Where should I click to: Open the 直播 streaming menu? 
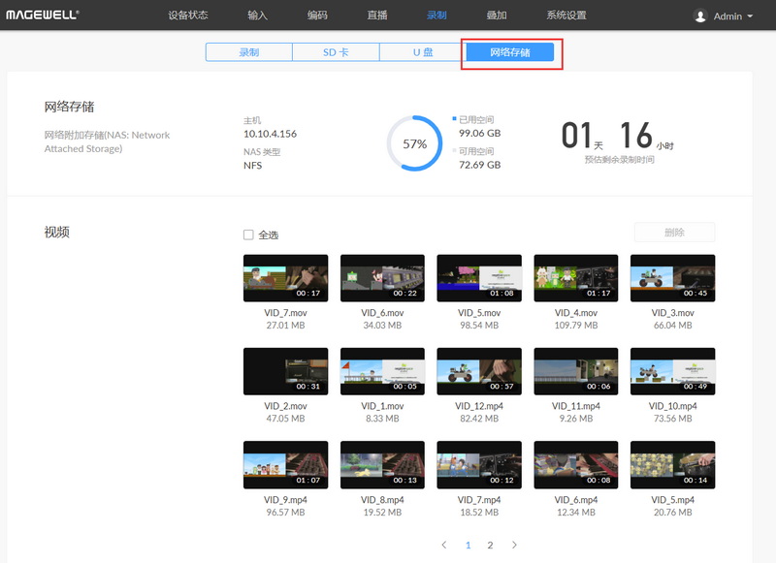pyautogui.click(x=377, y=16)
